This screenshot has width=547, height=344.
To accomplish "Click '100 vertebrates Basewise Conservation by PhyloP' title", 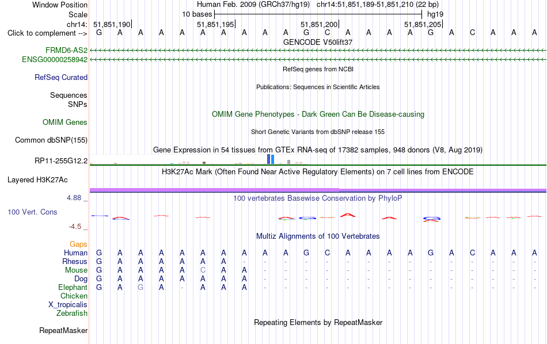I will [x=318, y=198].
